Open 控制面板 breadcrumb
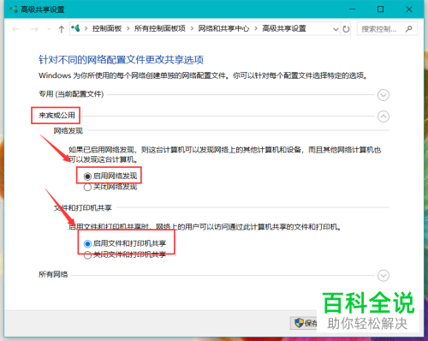Viewport: 428px width, 341px height. point(107,28)
